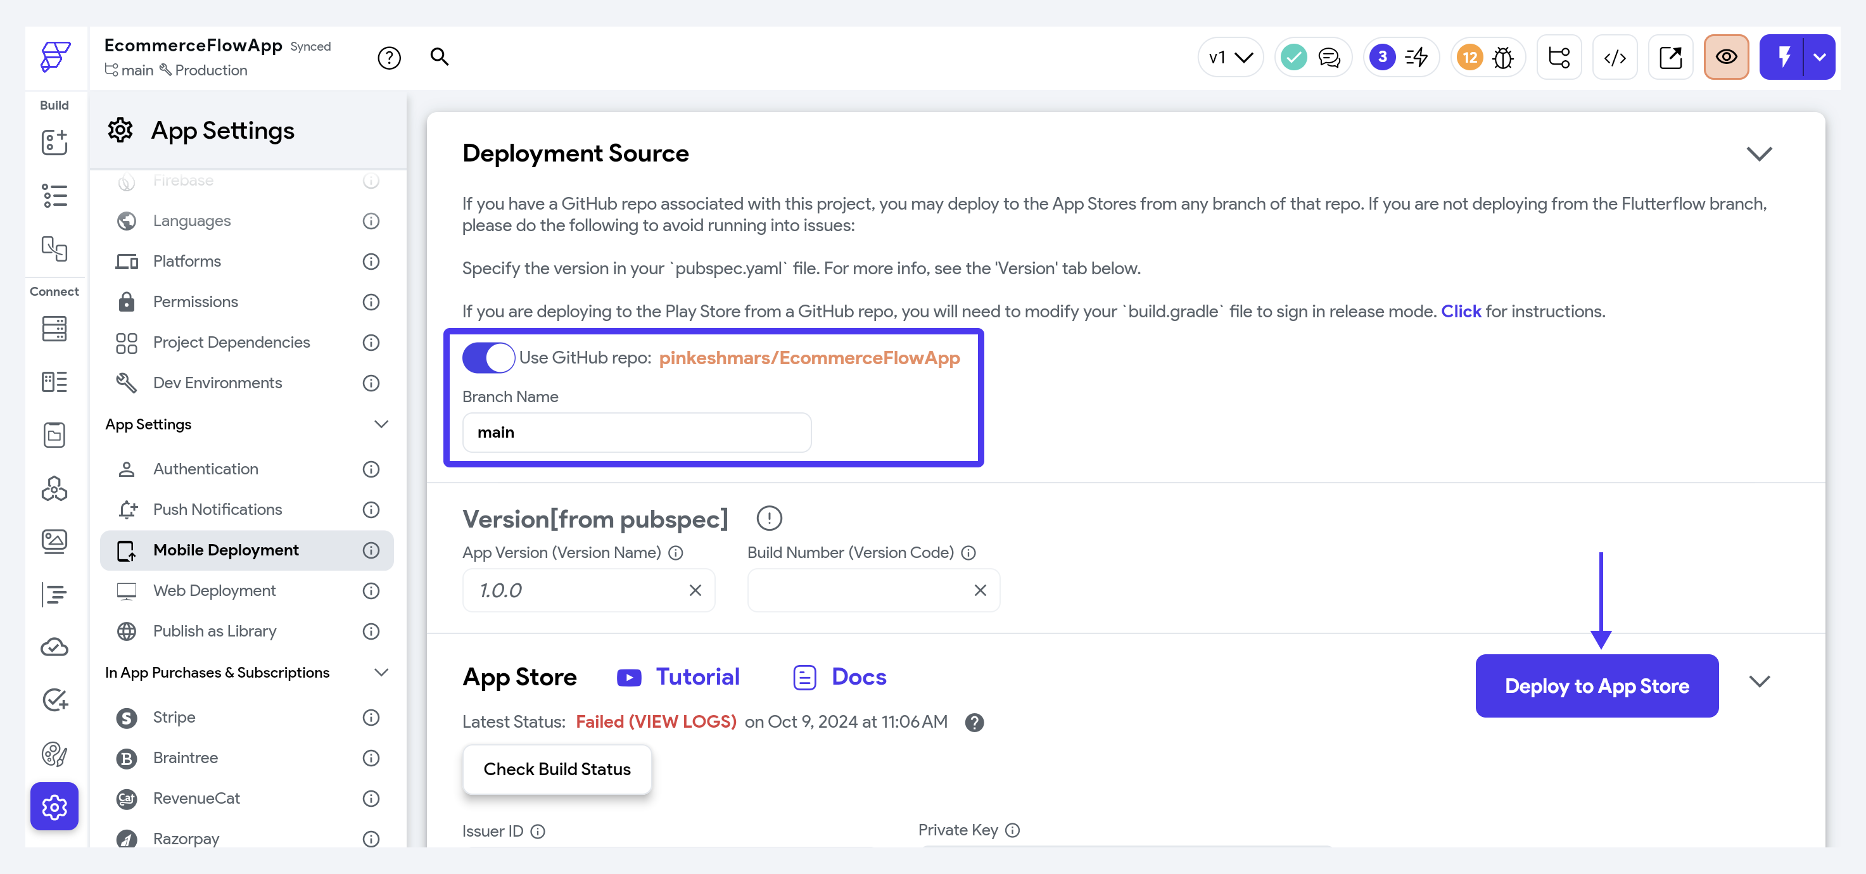Click the preview eye button
The width and height of the screenshot is (1866, 874).
tap(1726, 57)
